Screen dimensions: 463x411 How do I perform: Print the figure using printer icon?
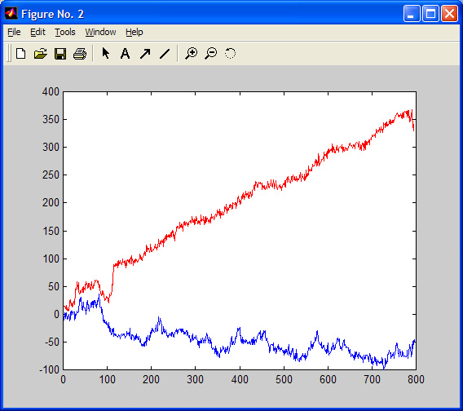click(80, 54)
